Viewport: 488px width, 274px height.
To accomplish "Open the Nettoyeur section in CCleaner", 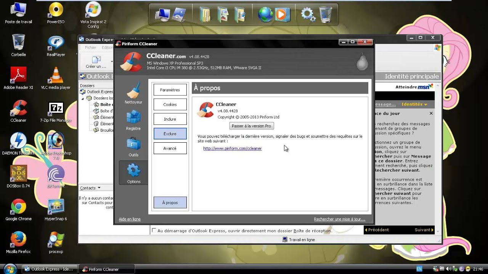I will point(133,94).
